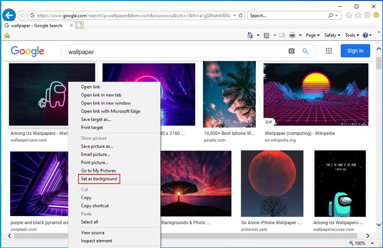
Task: Click the search magnifier in browser search box
Action: tap(331, 15)
